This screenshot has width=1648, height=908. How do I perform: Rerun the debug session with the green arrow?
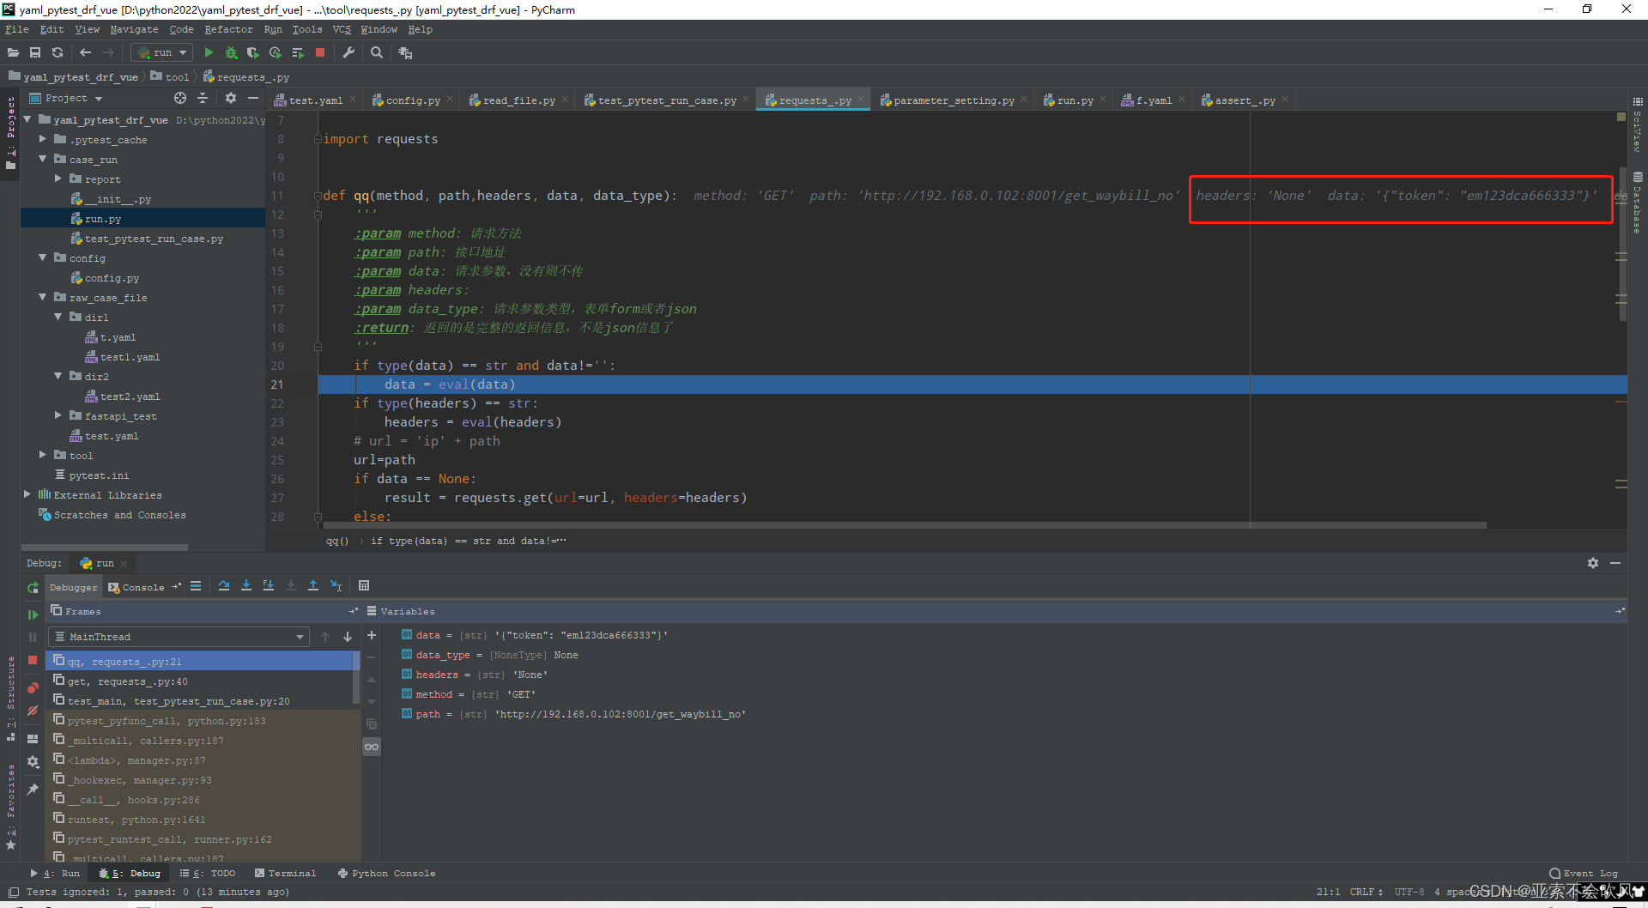[33, 588]
